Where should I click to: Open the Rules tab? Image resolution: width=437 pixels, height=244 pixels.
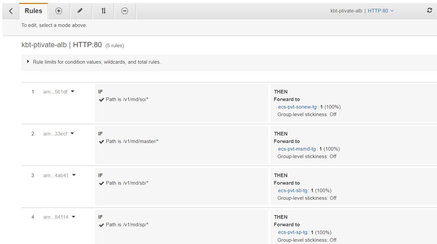33,11
